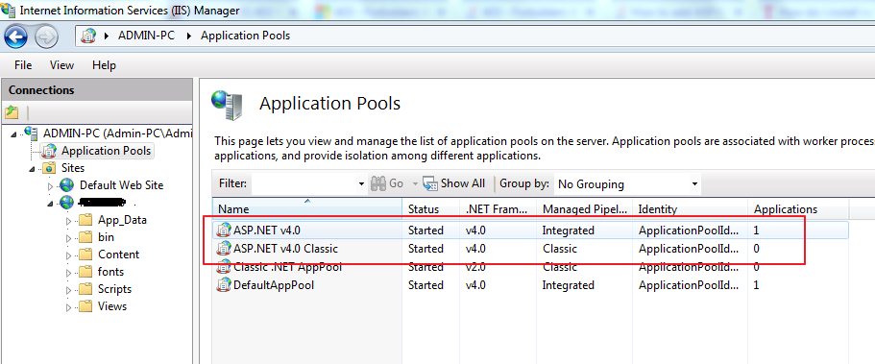Click the Back navigation arrow button
The image size is (875, 364).
15,36
